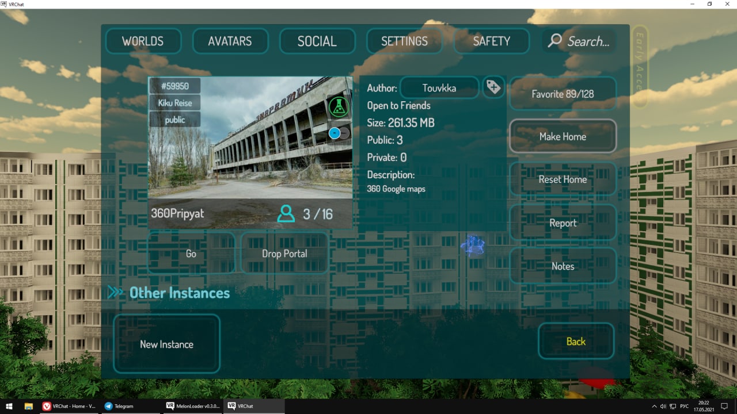The image size is (737, 414).
Task: Open author Touvkka's profile
Action: point(439,88)
